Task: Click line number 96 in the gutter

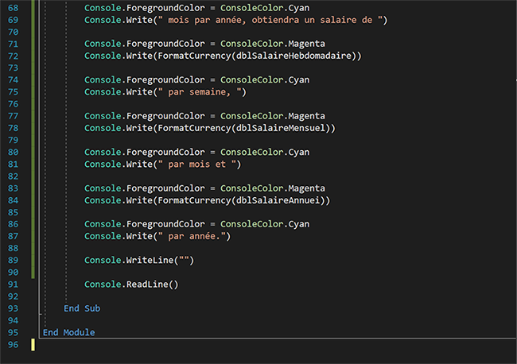Action: point(14,345)
